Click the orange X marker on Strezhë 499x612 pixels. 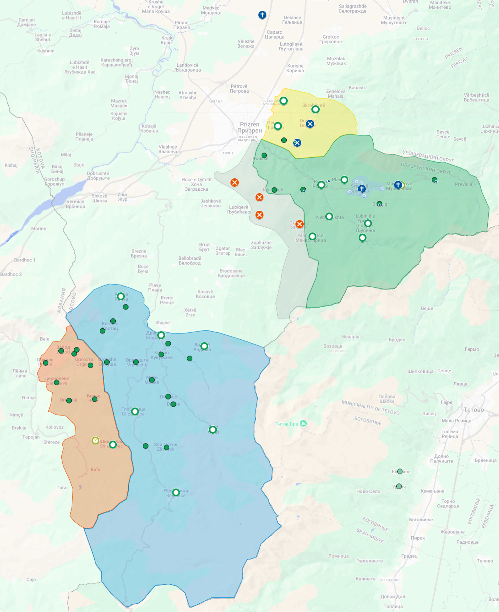(299, 224)
